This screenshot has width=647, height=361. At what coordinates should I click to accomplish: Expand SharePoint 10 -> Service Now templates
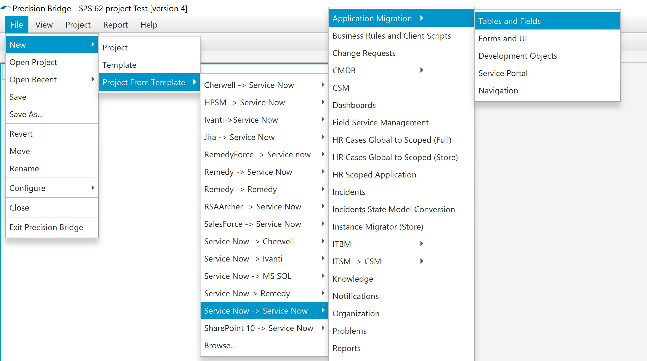pos(264,328)
